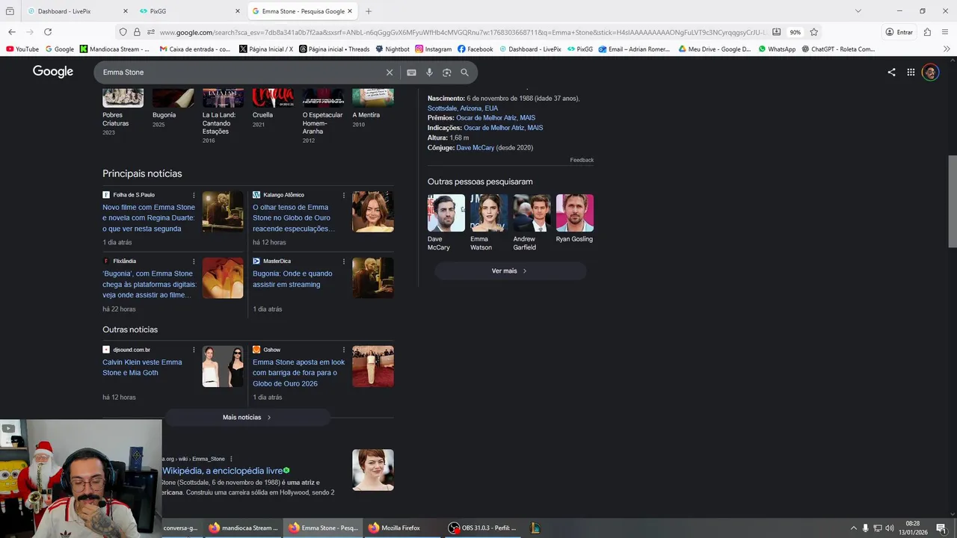Open Google Lens image search
This screenshot has height=538, width=957.
(446, 72)
